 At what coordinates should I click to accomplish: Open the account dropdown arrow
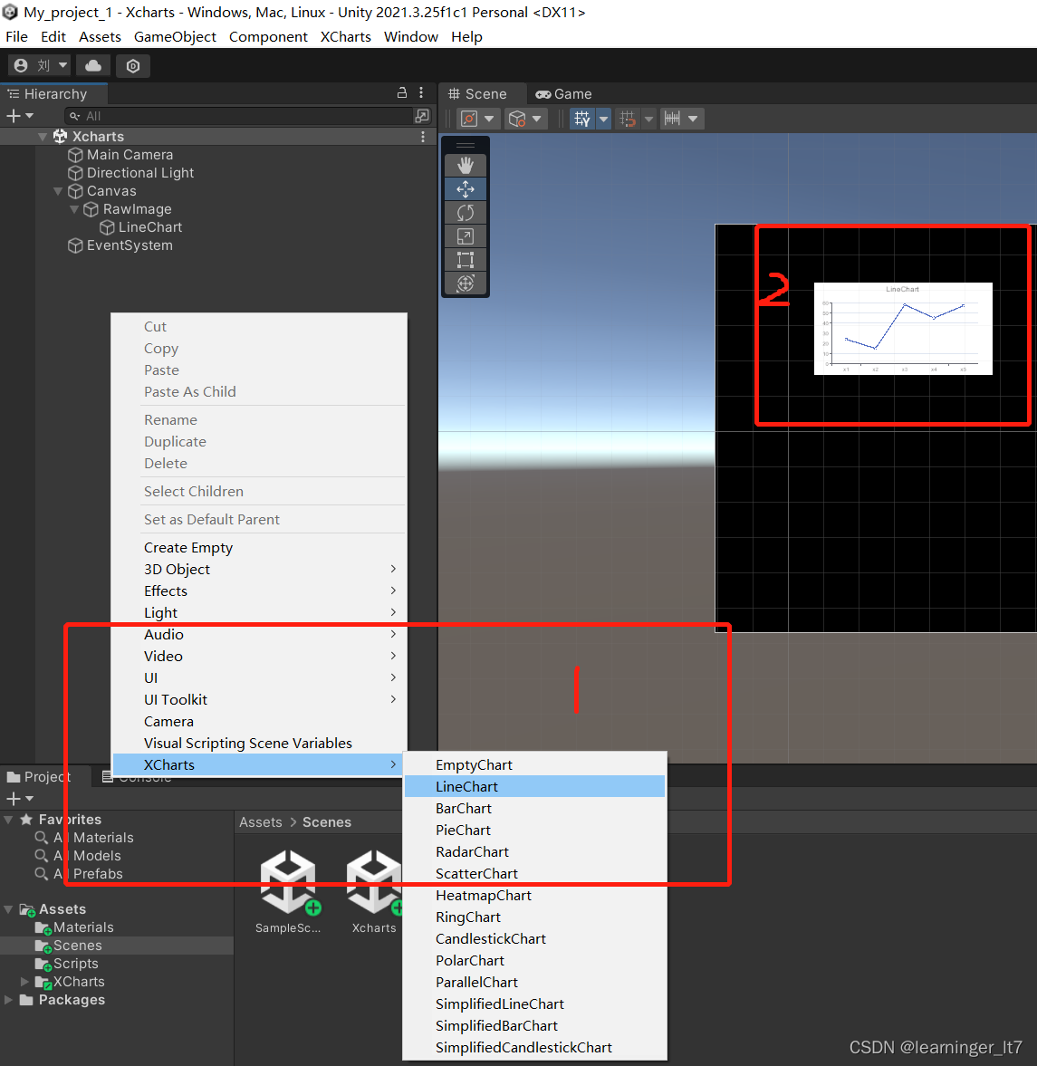[62, 65]
